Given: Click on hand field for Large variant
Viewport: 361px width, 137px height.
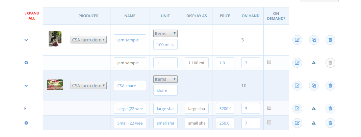Looking at the screenshot, I should tap(251, 108).
